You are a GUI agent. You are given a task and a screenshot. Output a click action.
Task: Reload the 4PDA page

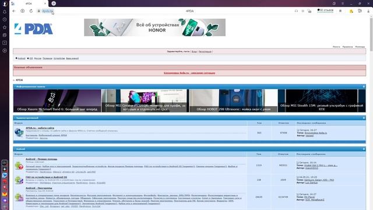pyautogui.click(x=31, y=11)
